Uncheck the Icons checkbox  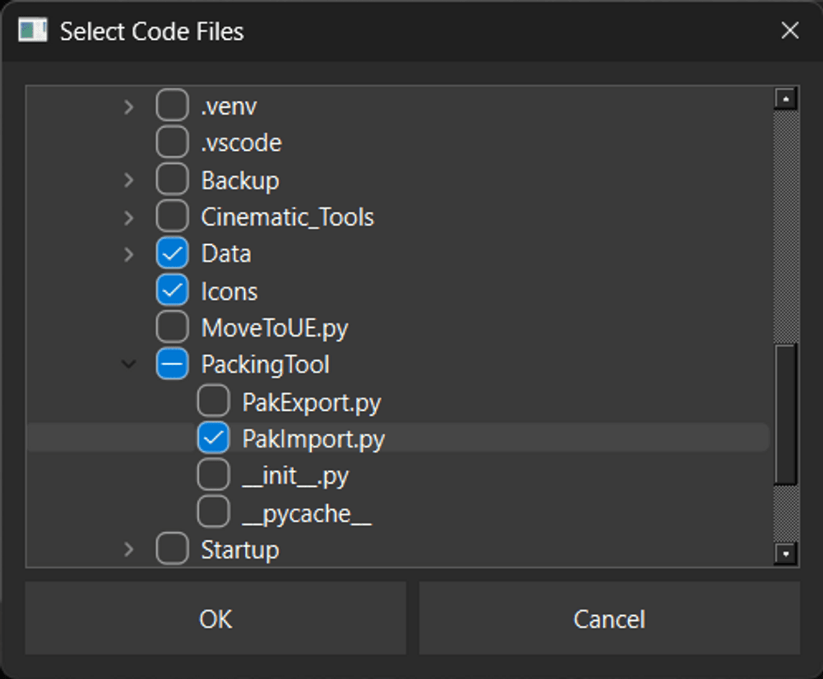172,291
